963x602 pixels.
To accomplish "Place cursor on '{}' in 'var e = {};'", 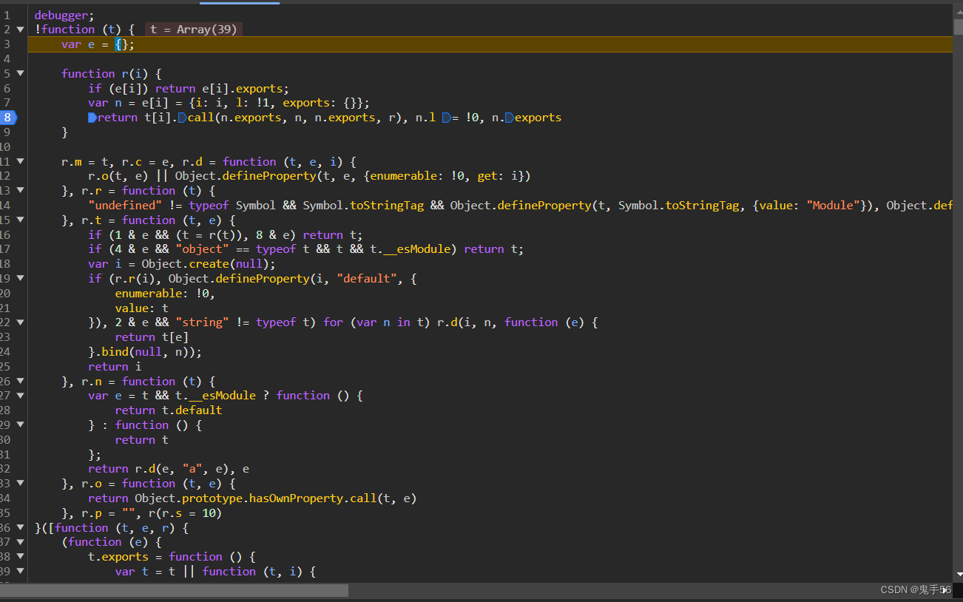I will [121, 44].
